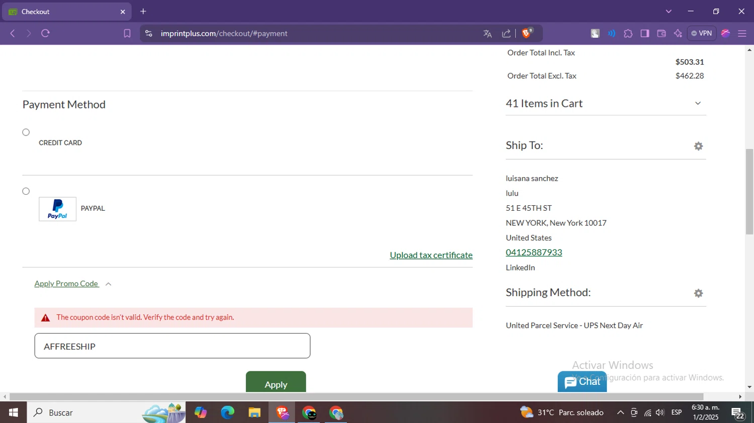The image size is (754, 423).
Task: Click the Upload tax certificate link
Action: pyautogui.click(x=431, y=255)
